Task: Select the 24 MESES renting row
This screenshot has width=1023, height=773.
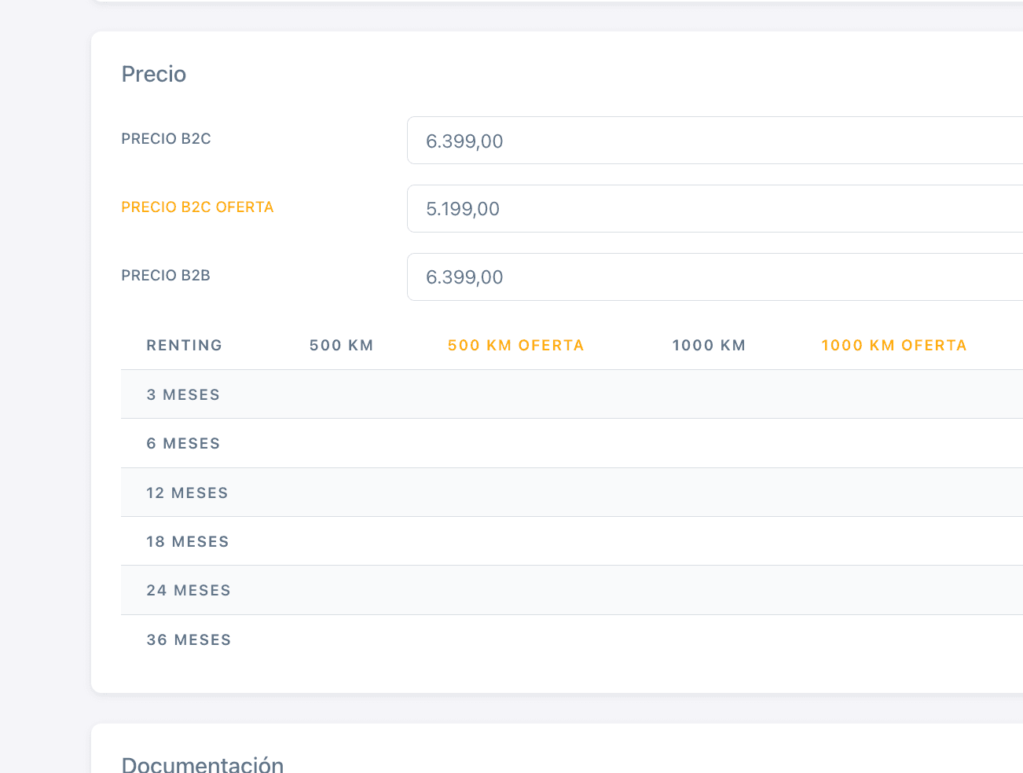Action: (189, 591)
